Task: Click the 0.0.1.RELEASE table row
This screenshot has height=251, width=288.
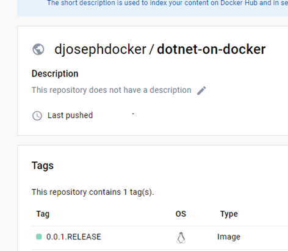Action: [x=160, y=238]
